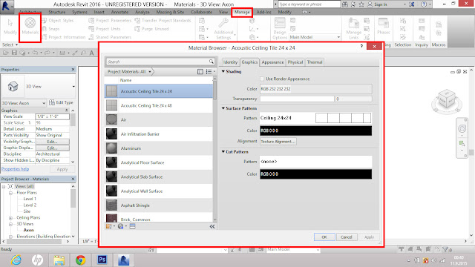The image size is (475, 267).
Task: Collapse 3D Views tree node
Action: point(10,224)
